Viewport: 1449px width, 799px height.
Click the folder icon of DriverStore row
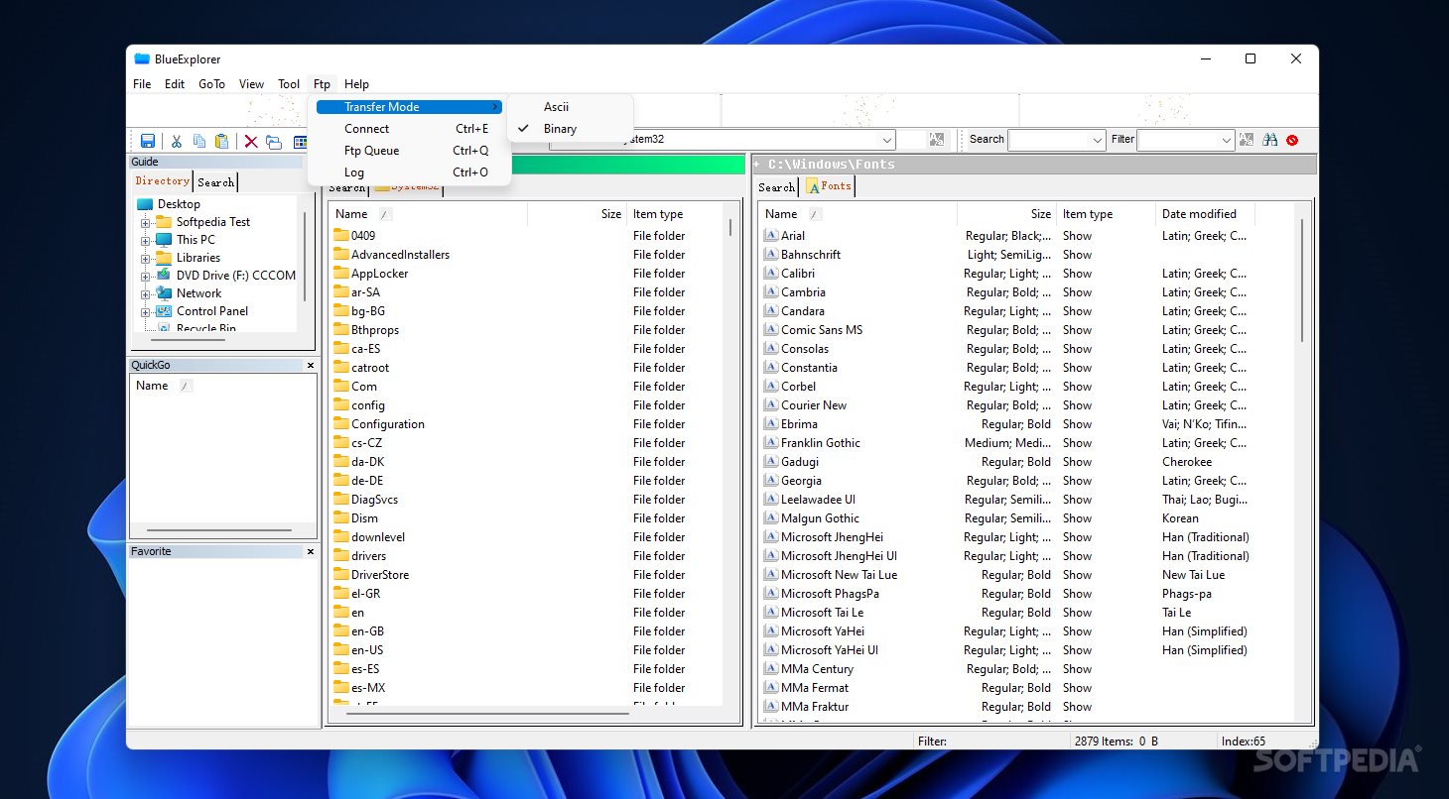point(340,575)
